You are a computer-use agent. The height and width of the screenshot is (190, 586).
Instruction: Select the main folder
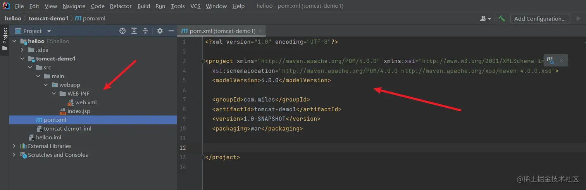click(x=58, y=76)
